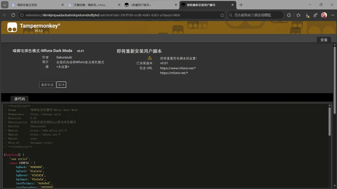Click the const CONFIG code line
Screen dimensions: 337x189
click(23, 163)
